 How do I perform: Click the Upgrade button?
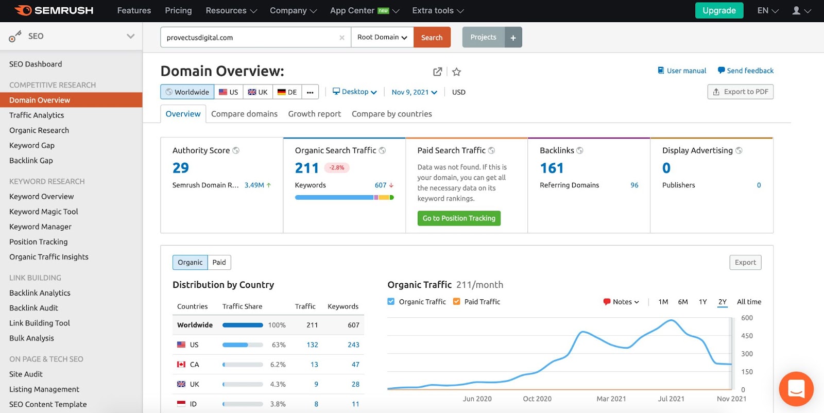pyautogui.click(x=719, y=10)
